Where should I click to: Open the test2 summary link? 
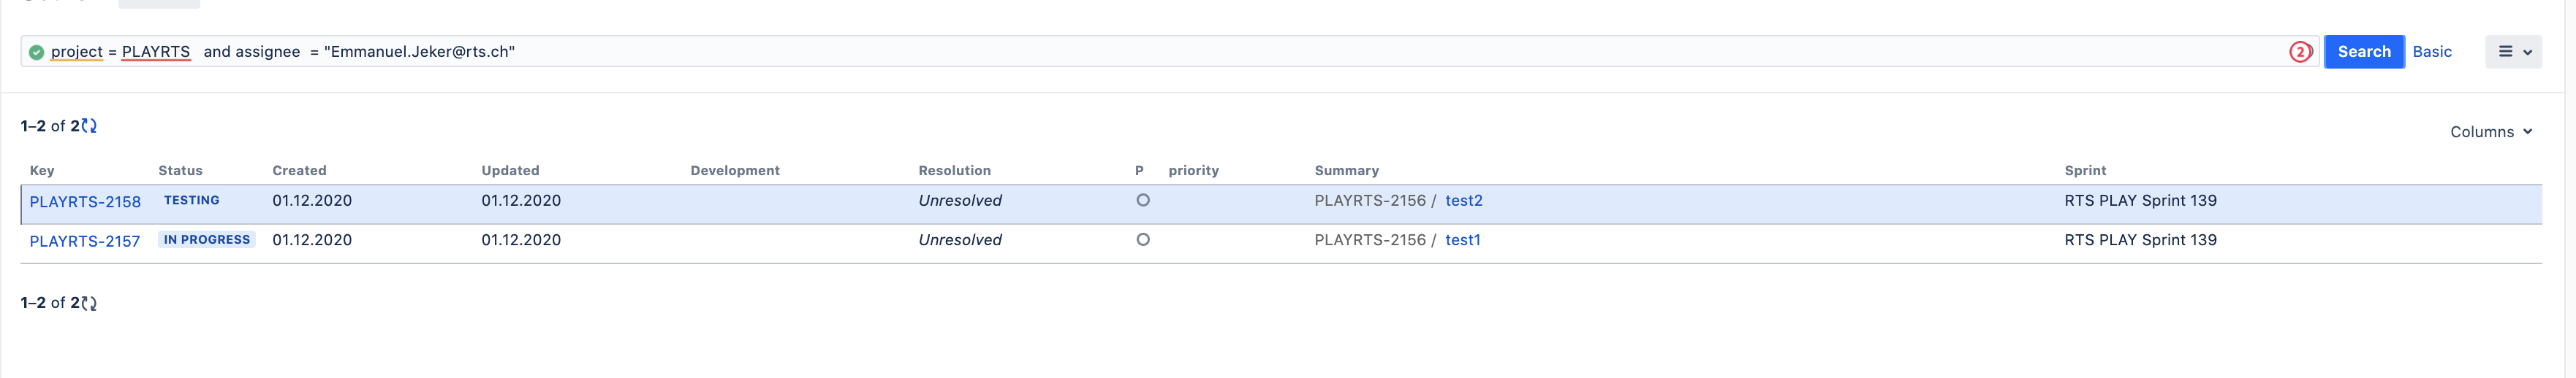coord(1464,201)
